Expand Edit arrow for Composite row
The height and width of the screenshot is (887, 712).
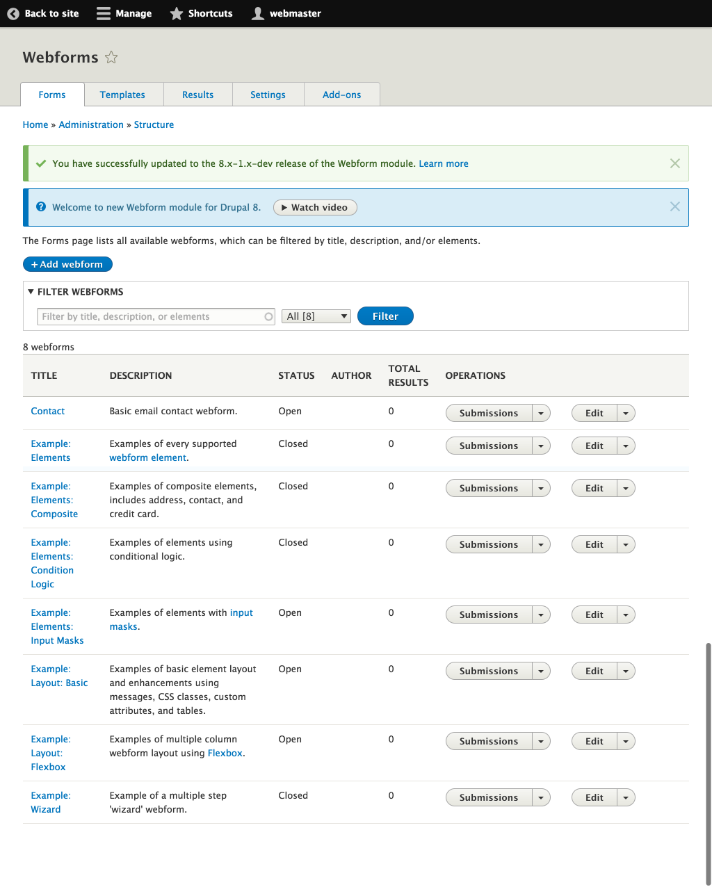626,488
